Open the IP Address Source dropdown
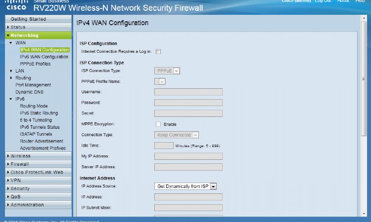 click(x=213, y=186)
